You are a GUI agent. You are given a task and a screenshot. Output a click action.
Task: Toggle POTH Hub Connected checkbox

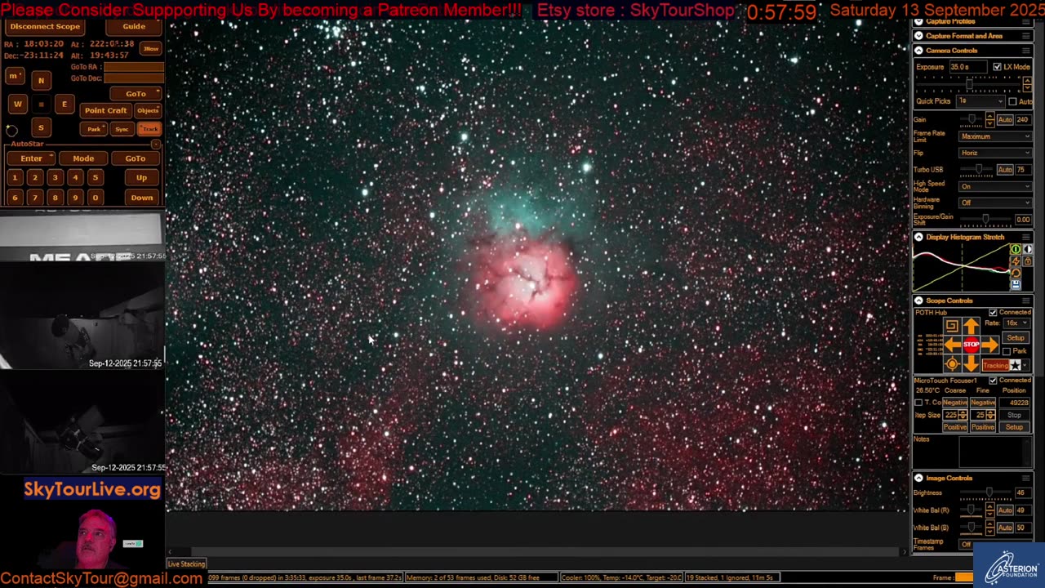click(993, 312)
